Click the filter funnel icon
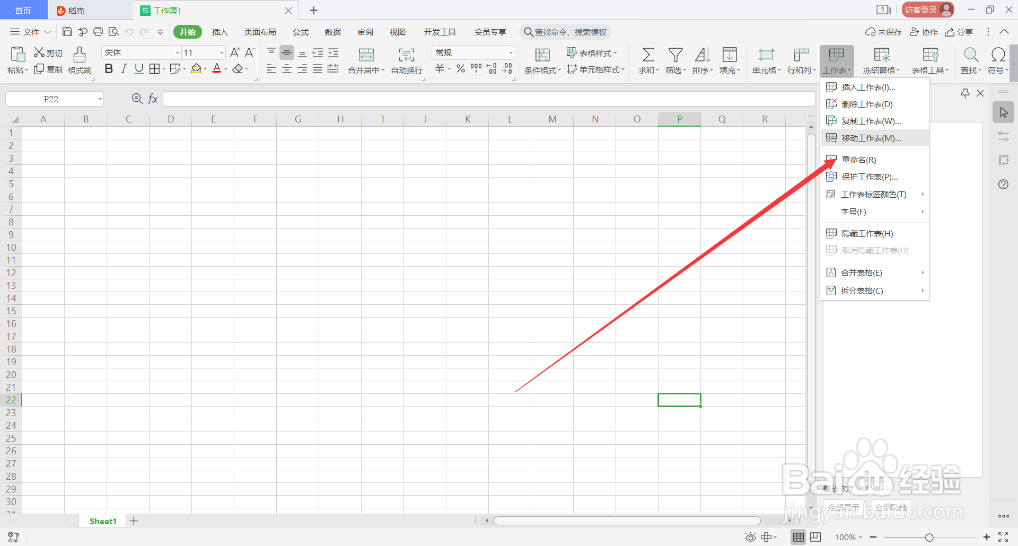Screen dimensions: 1018x546 [675, 55]
